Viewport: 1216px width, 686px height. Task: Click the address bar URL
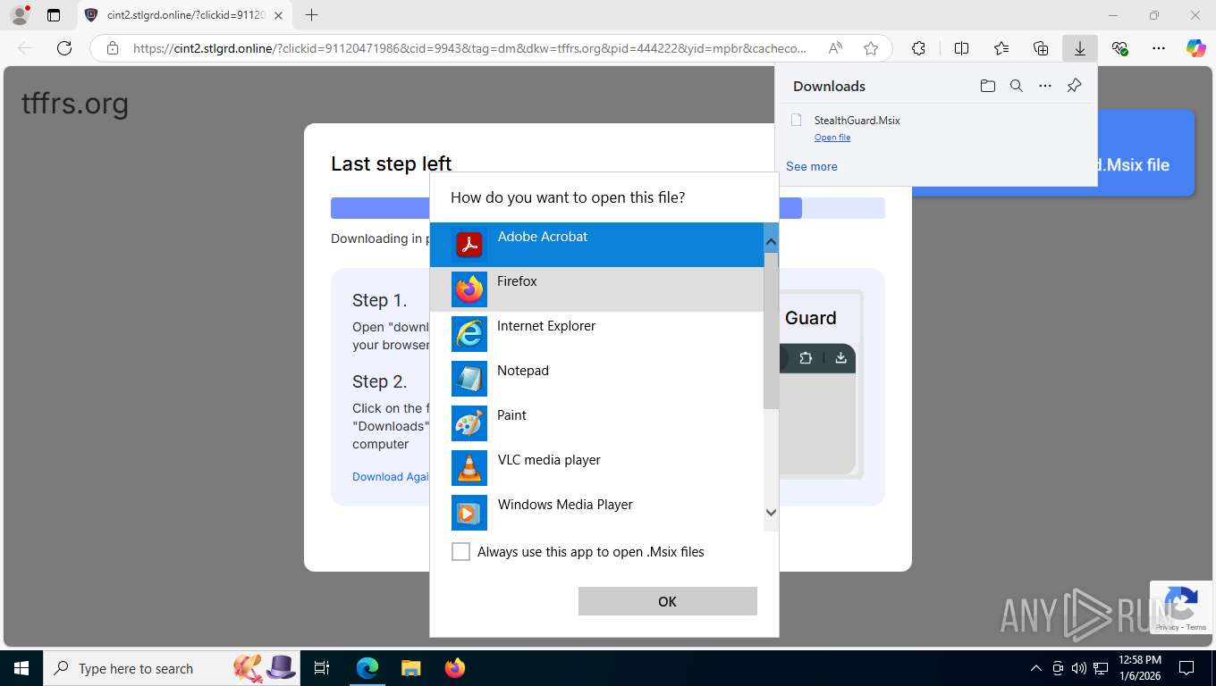tap(469, 48)
